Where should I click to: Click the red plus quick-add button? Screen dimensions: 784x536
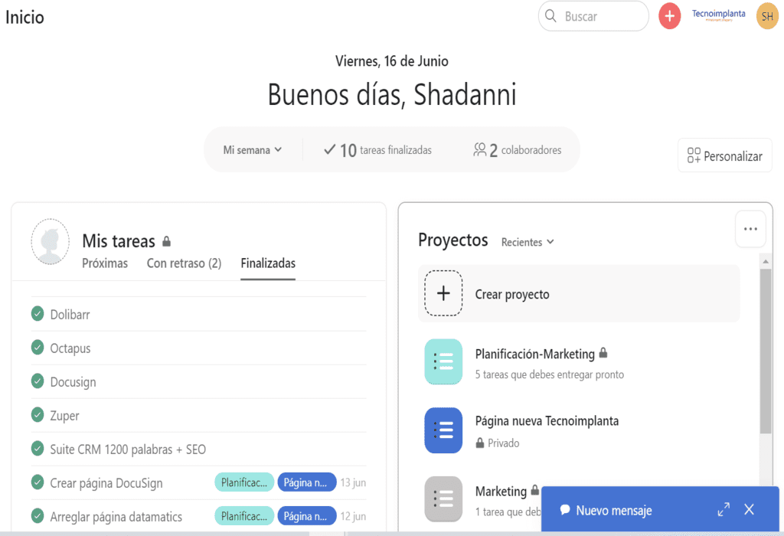click(669, 16)
